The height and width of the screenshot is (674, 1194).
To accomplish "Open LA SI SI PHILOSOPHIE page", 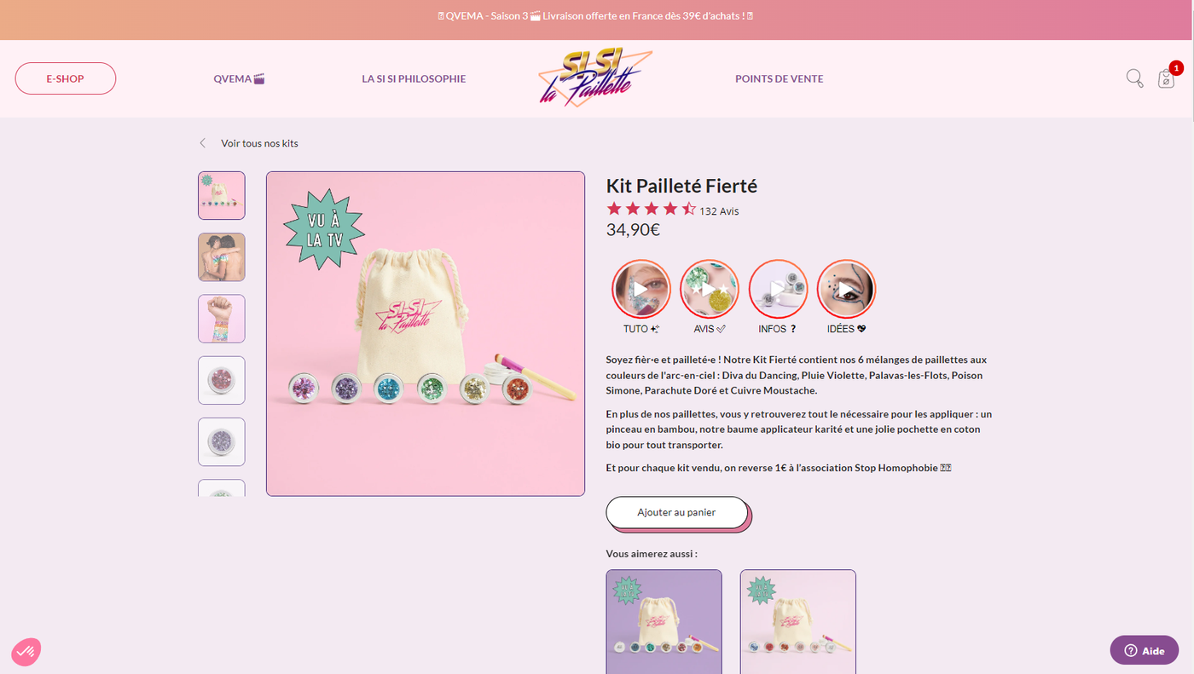I will coord(414,78).
